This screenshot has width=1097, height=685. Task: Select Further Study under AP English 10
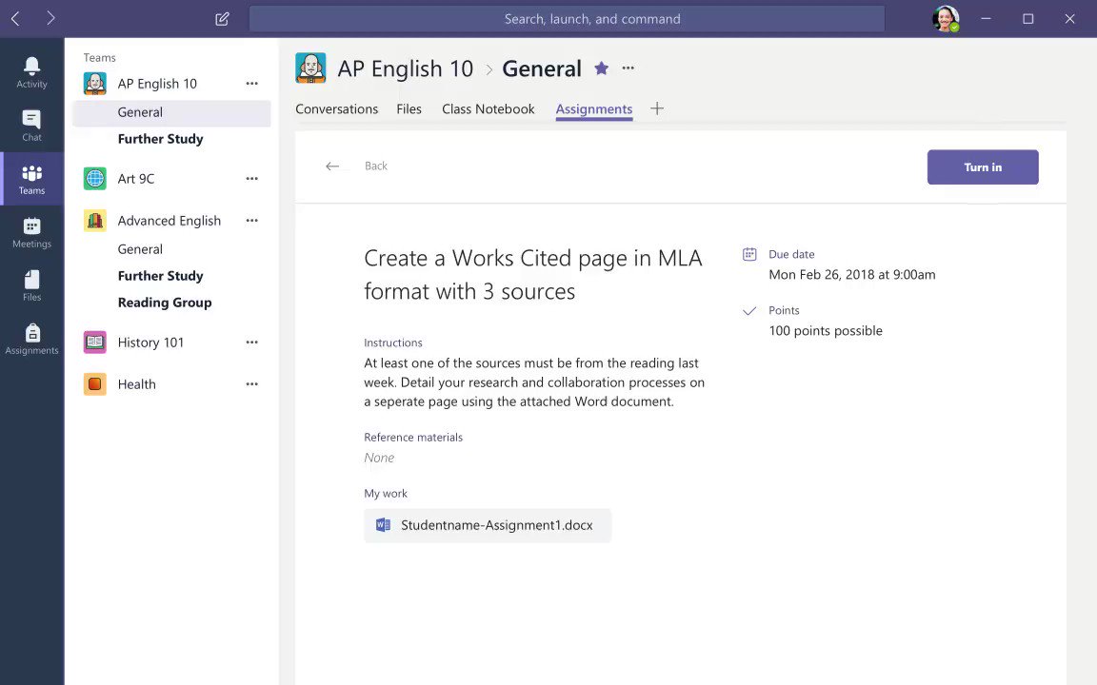[160, 139]
